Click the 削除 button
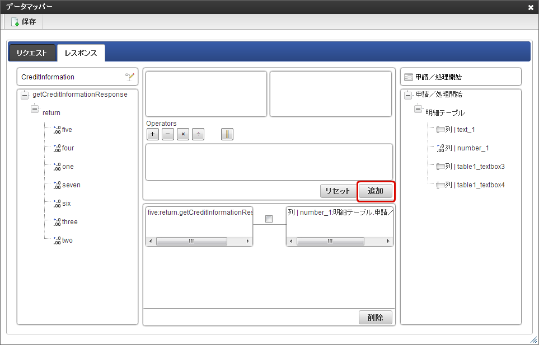Image resolution: width=539 pixels, height=345 pixels. click(x=376, y=318)
